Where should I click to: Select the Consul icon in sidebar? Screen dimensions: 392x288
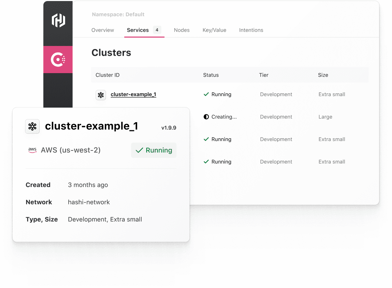click(58, 60)
